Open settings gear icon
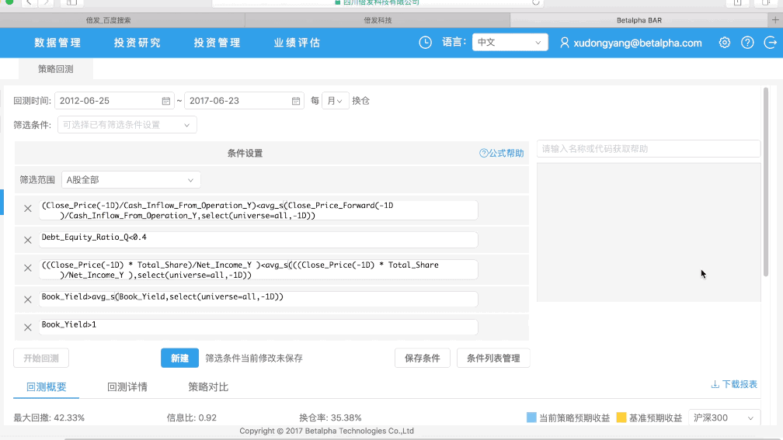Image resolution: width=783 pixels, height=440 pixels. (724, 43)
